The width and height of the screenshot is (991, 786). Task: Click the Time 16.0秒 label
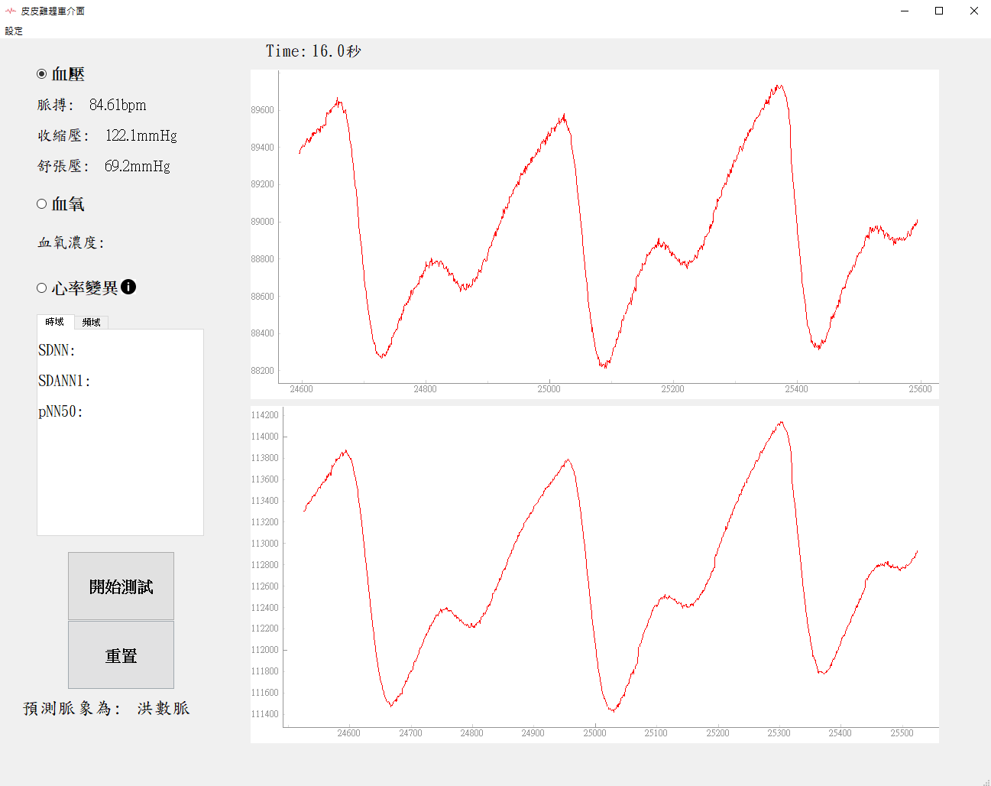click(x=313, y=51)
